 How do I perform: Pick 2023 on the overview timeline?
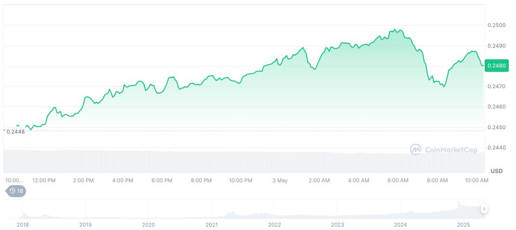coord(337,225)
